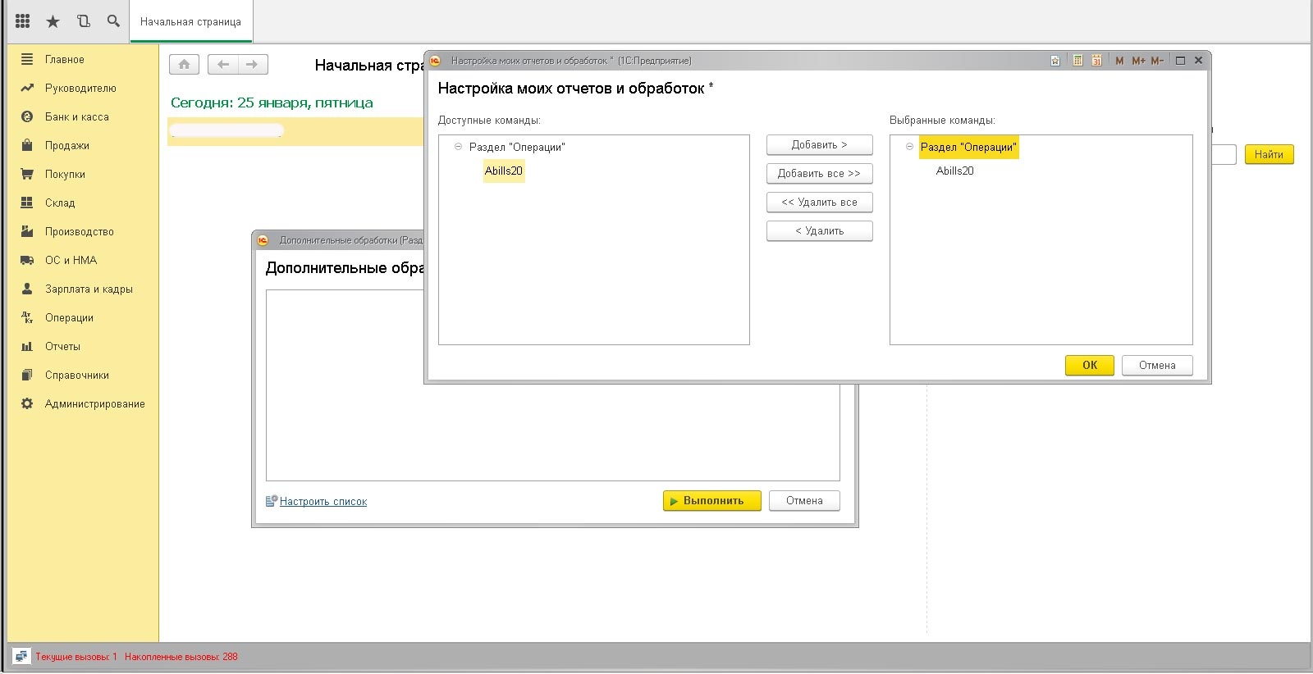Image resolution: width=1313 pixels, height=674 pixels.
Task: Open the history scroll icon
Action: [84, 21]
